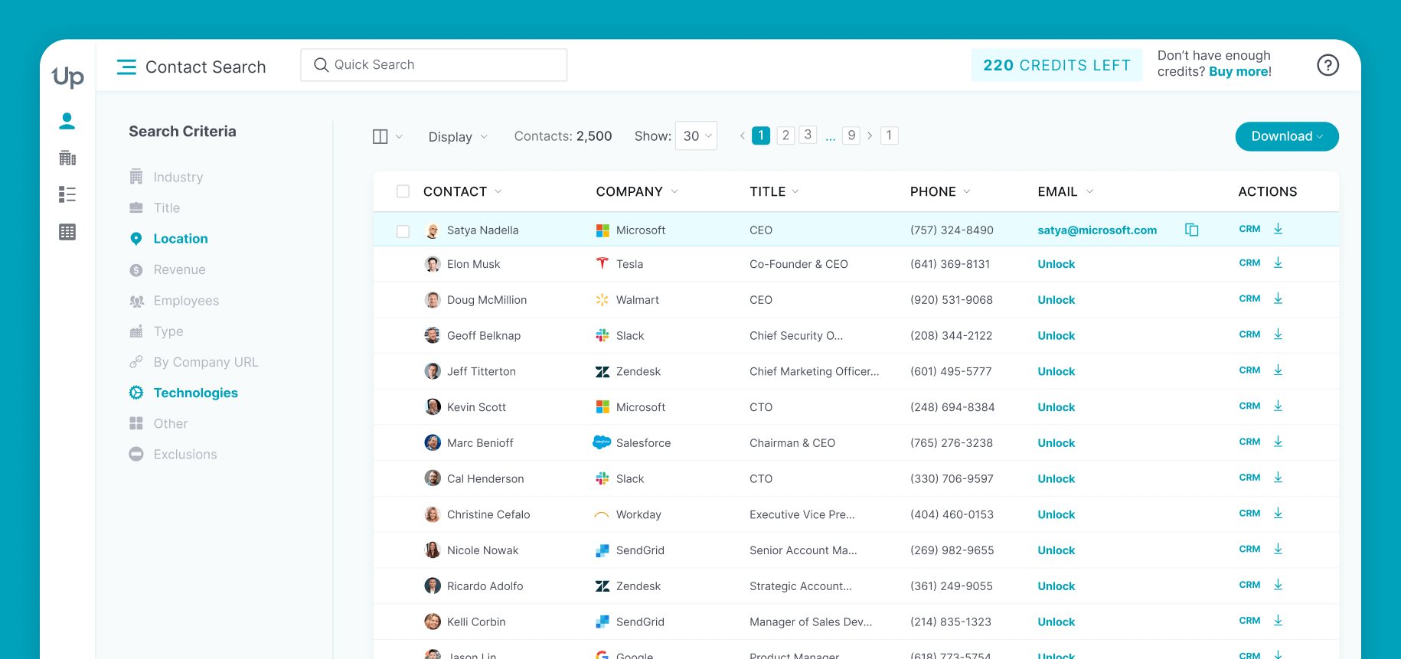The height and width of the screenshot is (659, 1401).
Task: Open the Download dropdown button
Action: click(1287, 136)
